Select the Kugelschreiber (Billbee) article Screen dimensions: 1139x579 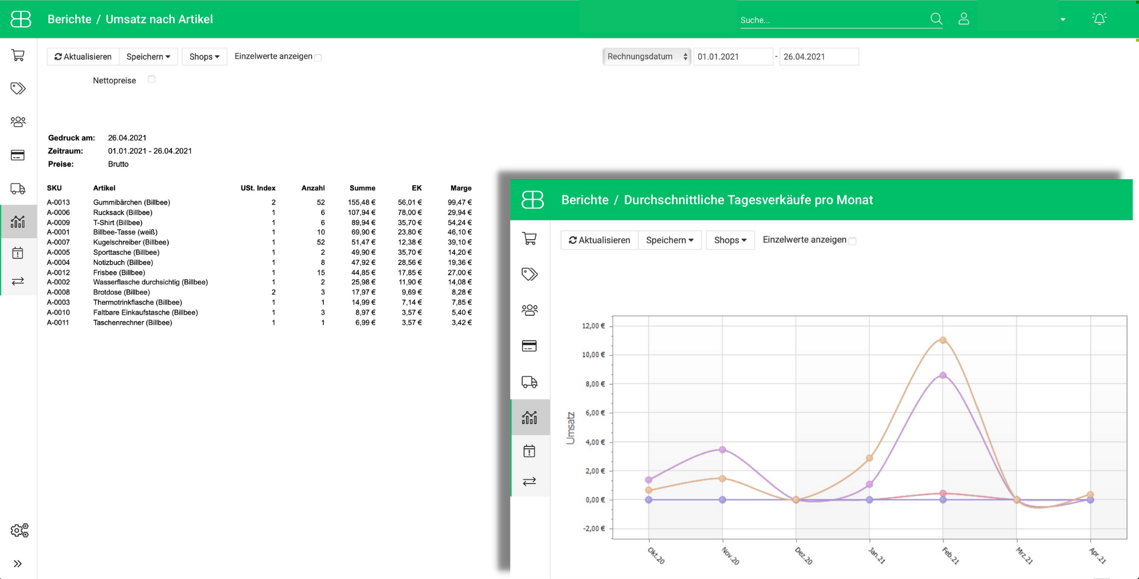click(131, 242)
